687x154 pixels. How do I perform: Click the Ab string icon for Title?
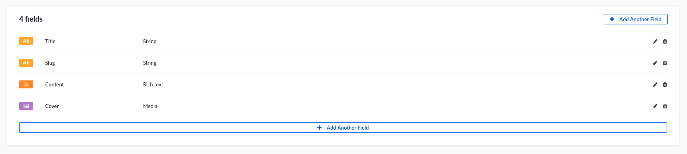pos(26,41)
